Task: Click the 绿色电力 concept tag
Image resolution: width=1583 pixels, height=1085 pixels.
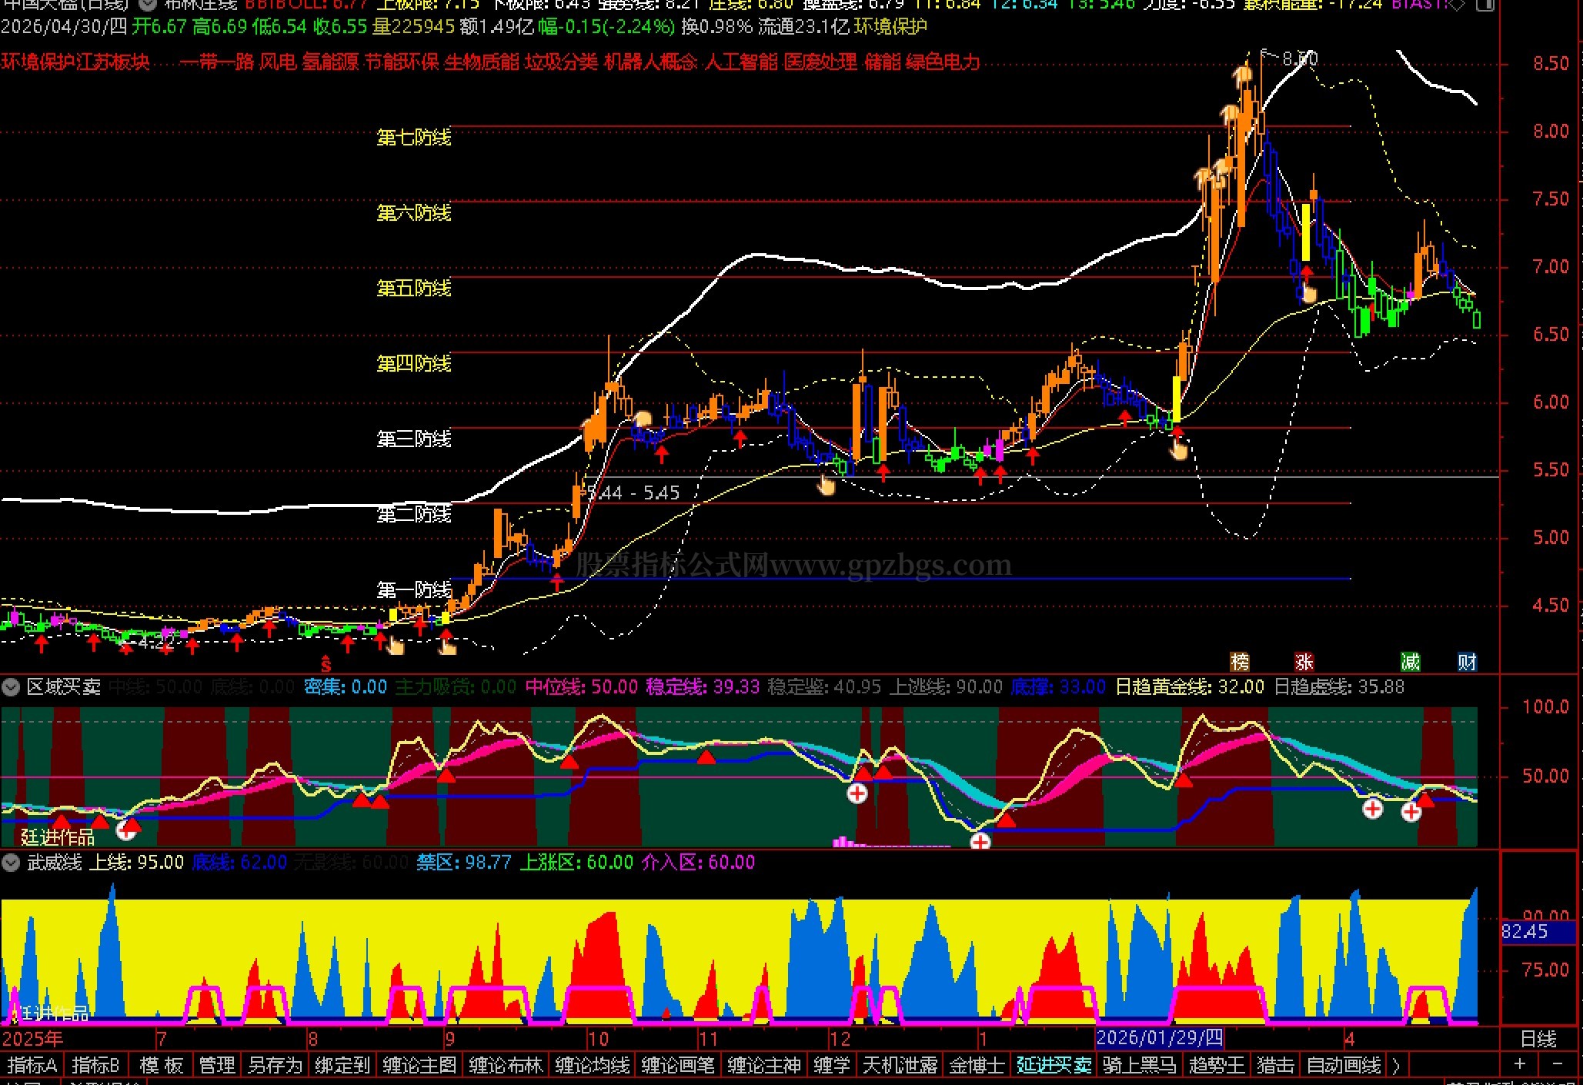Action: 943,62
